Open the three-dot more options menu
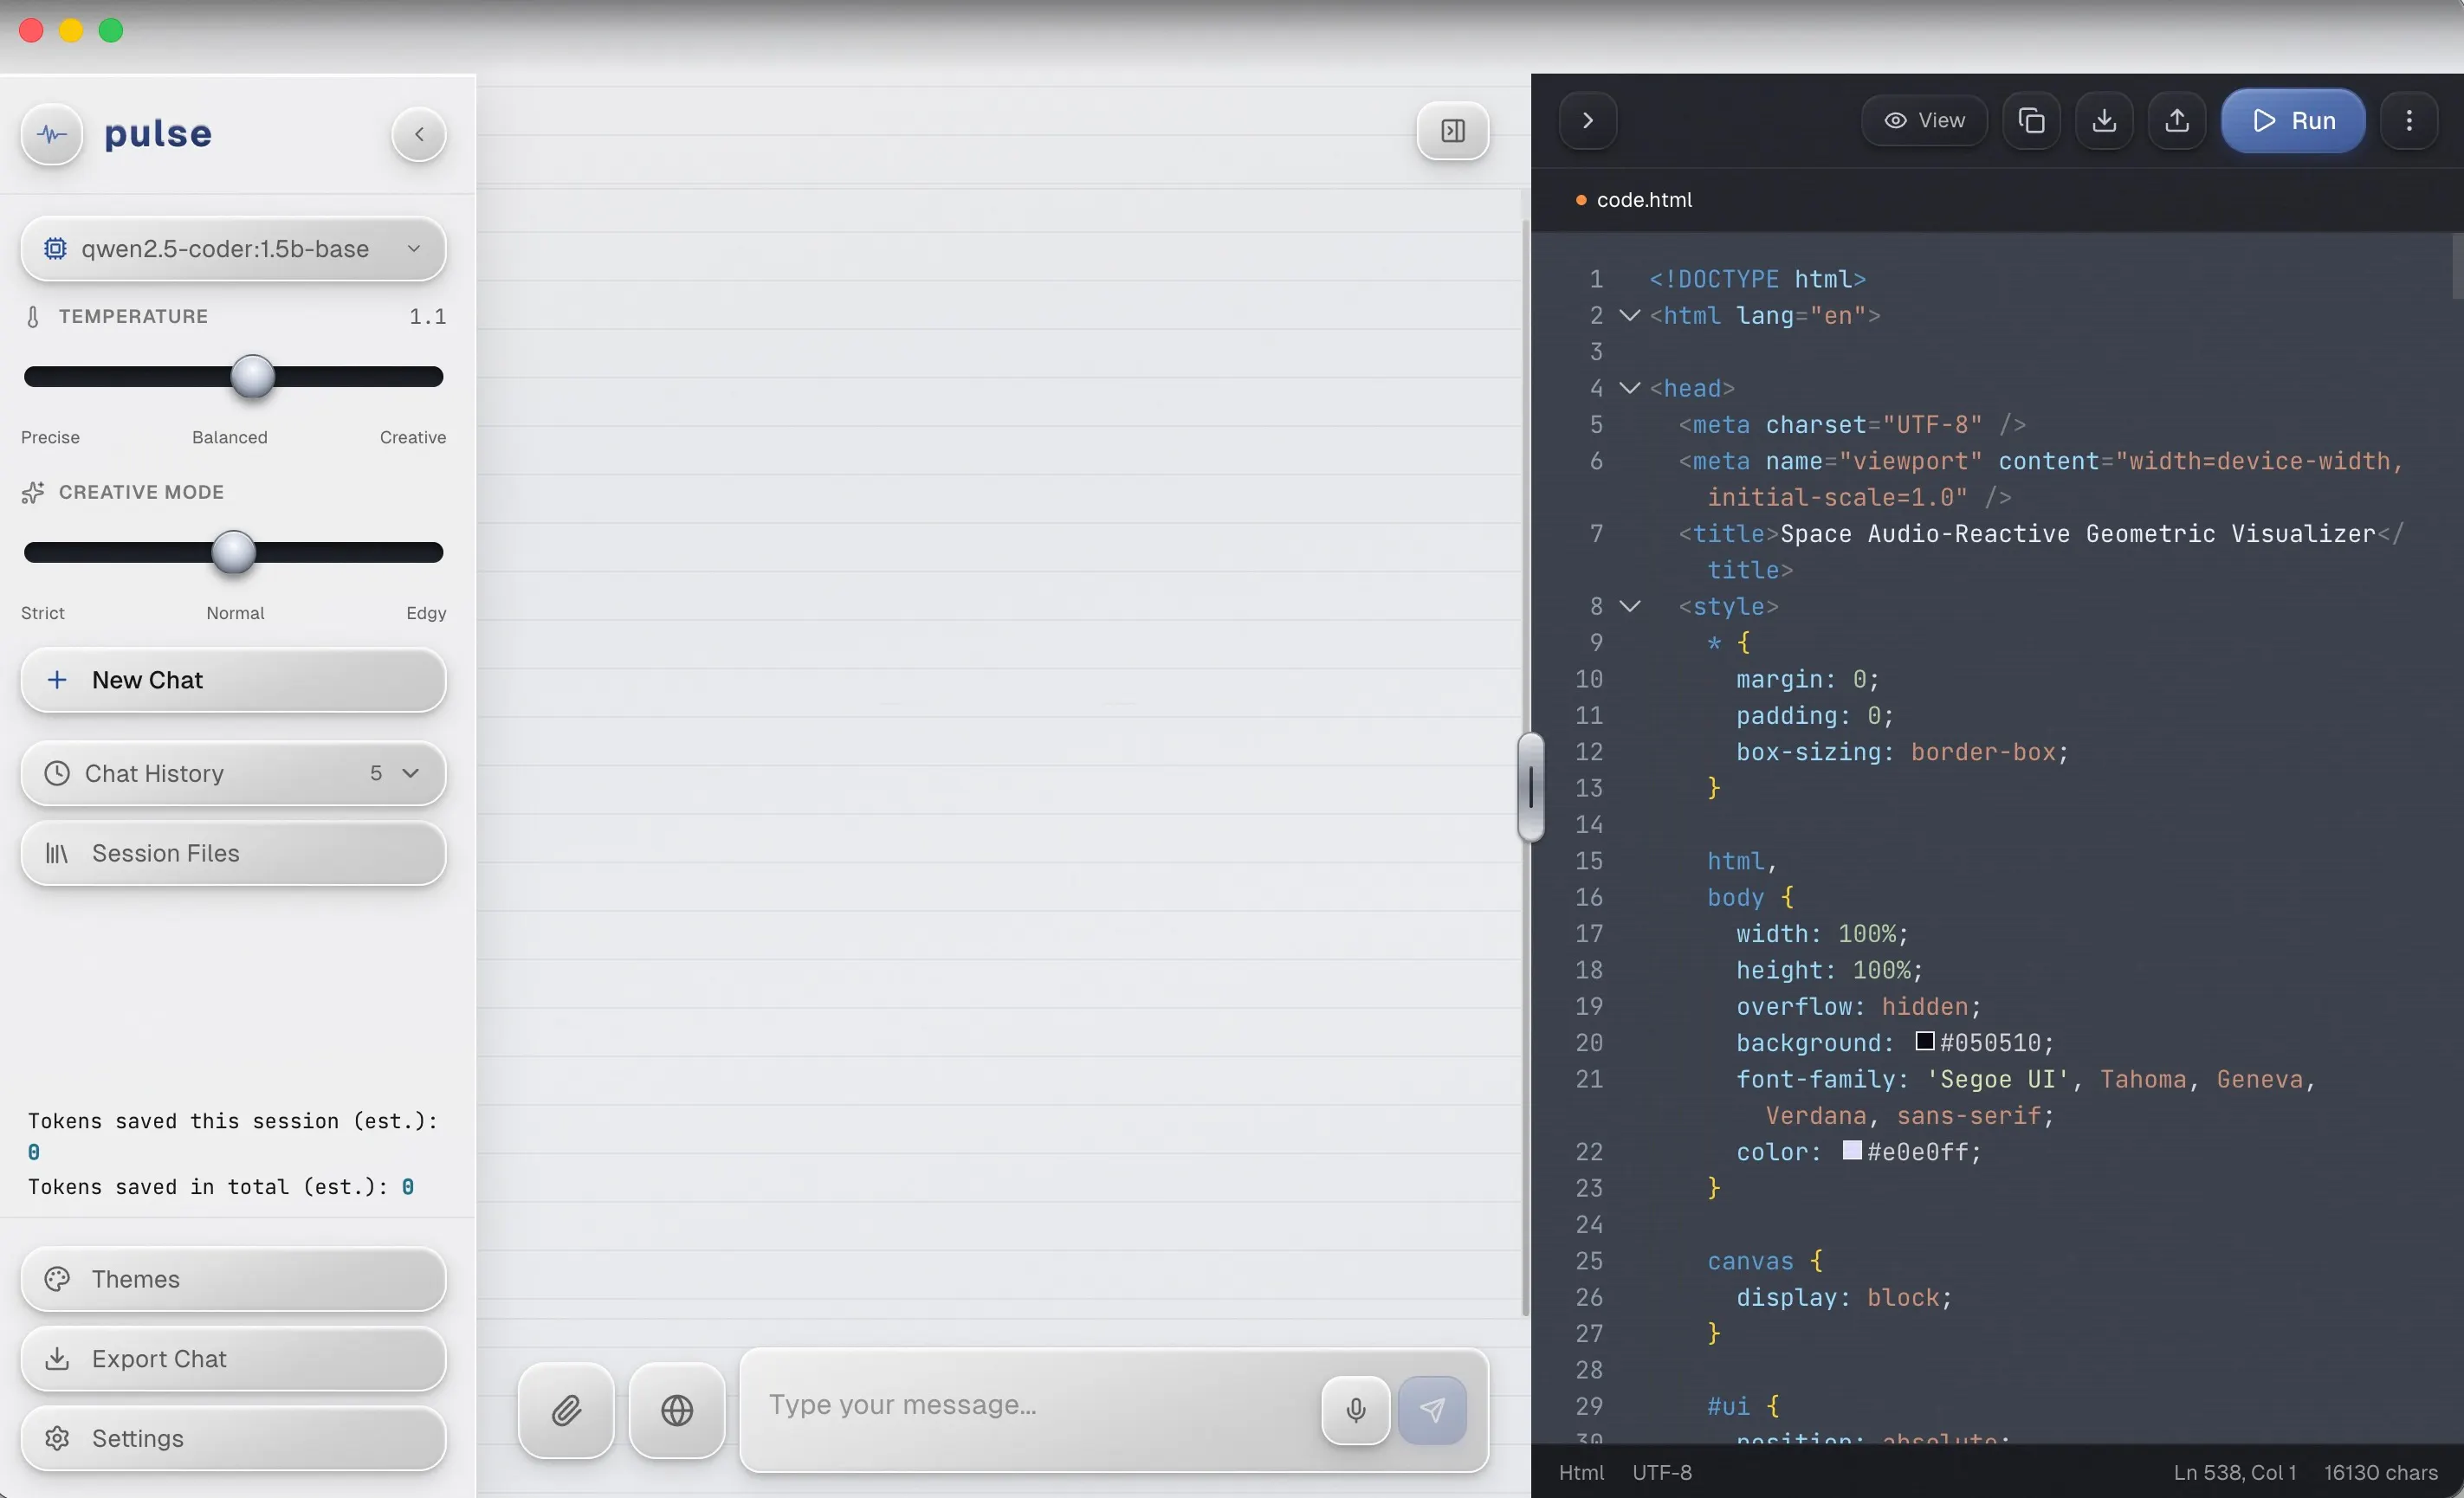The height and width of the screenshot is (1498, 2464). (2409, 120)
